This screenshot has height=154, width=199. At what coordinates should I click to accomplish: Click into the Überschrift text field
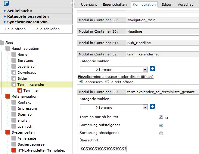click(x=103, y=149)
